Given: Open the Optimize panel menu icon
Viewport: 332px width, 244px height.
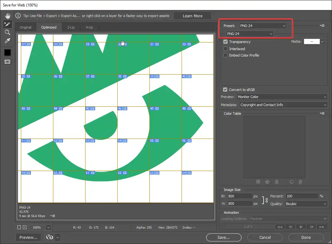Looking at the screenshot, I should [322, 26].
